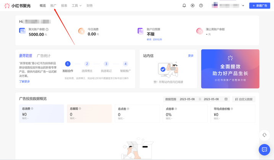This screenshot has width=274, height=160.
Task: Go to the 推广 menu
Action: pos(53,6)
